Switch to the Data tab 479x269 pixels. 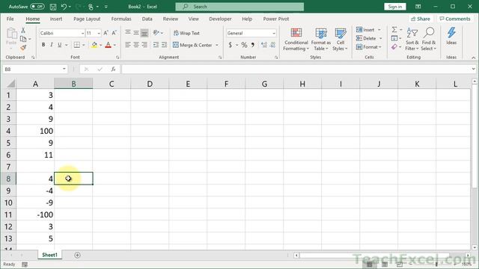coord(147,19)
